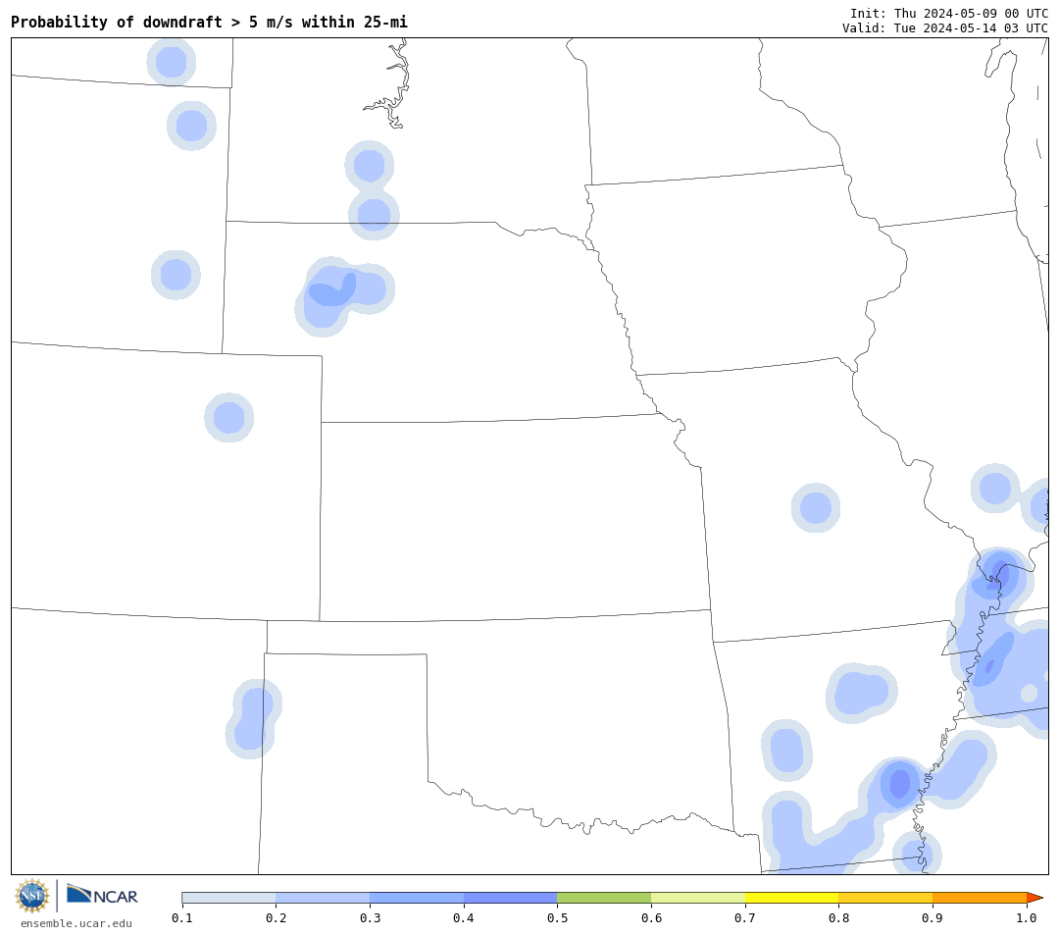Click the pale yellow 0.6–0.7 colorbar segment
1059x936 pixels.
click(698, 898)
